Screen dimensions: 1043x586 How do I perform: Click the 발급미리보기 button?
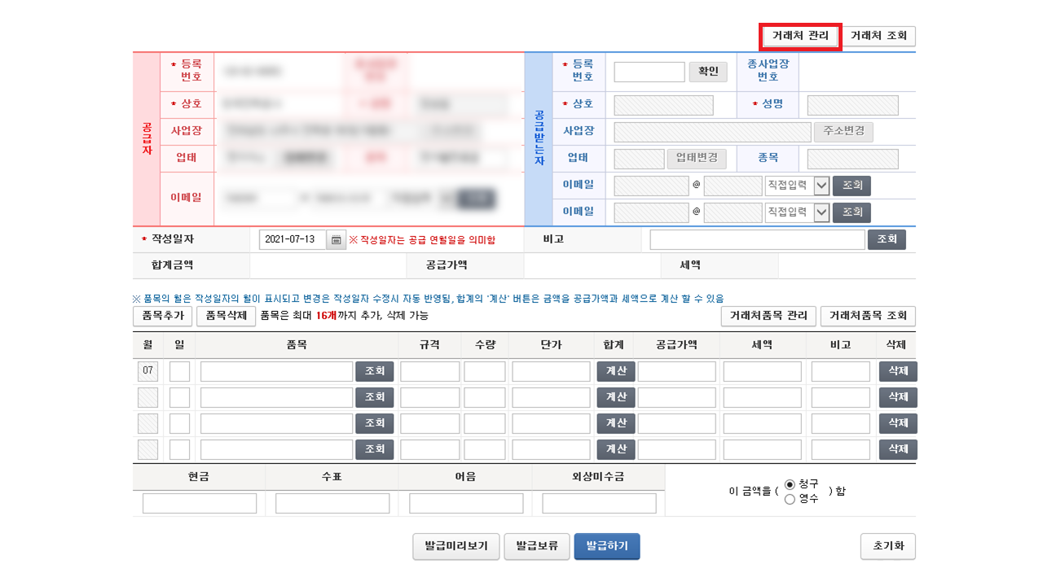(x=455, y=547)
